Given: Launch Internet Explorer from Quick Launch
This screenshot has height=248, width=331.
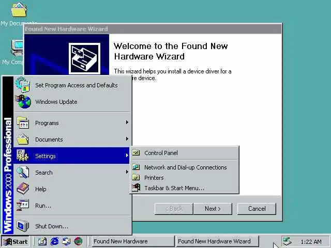Looking at the screenshot, I should point(54,241).
